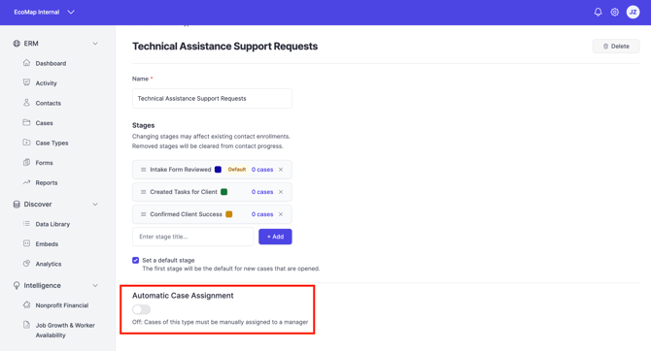This screenshot has width=651, height=351.
Task: Click the Delete button
Action: coord(616,46)
